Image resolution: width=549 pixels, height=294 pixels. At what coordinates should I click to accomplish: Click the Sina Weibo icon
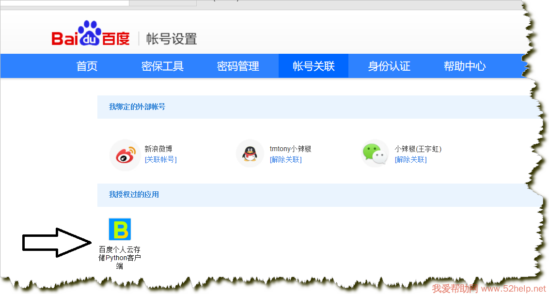point(125,155)
